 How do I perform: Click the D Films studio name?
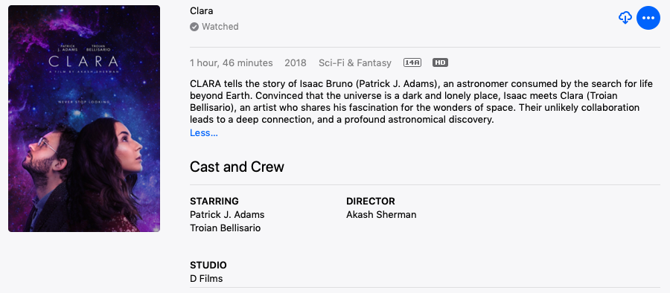point(206,279)
